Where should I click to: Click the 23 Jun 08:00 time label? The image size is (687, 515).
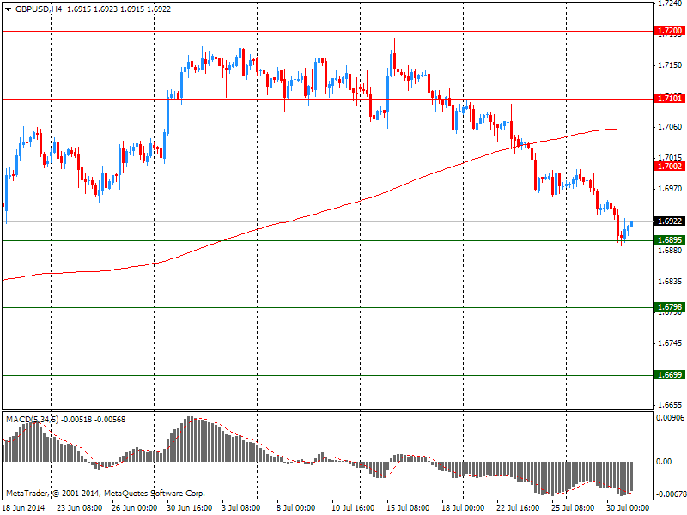[x=80, y=507]
